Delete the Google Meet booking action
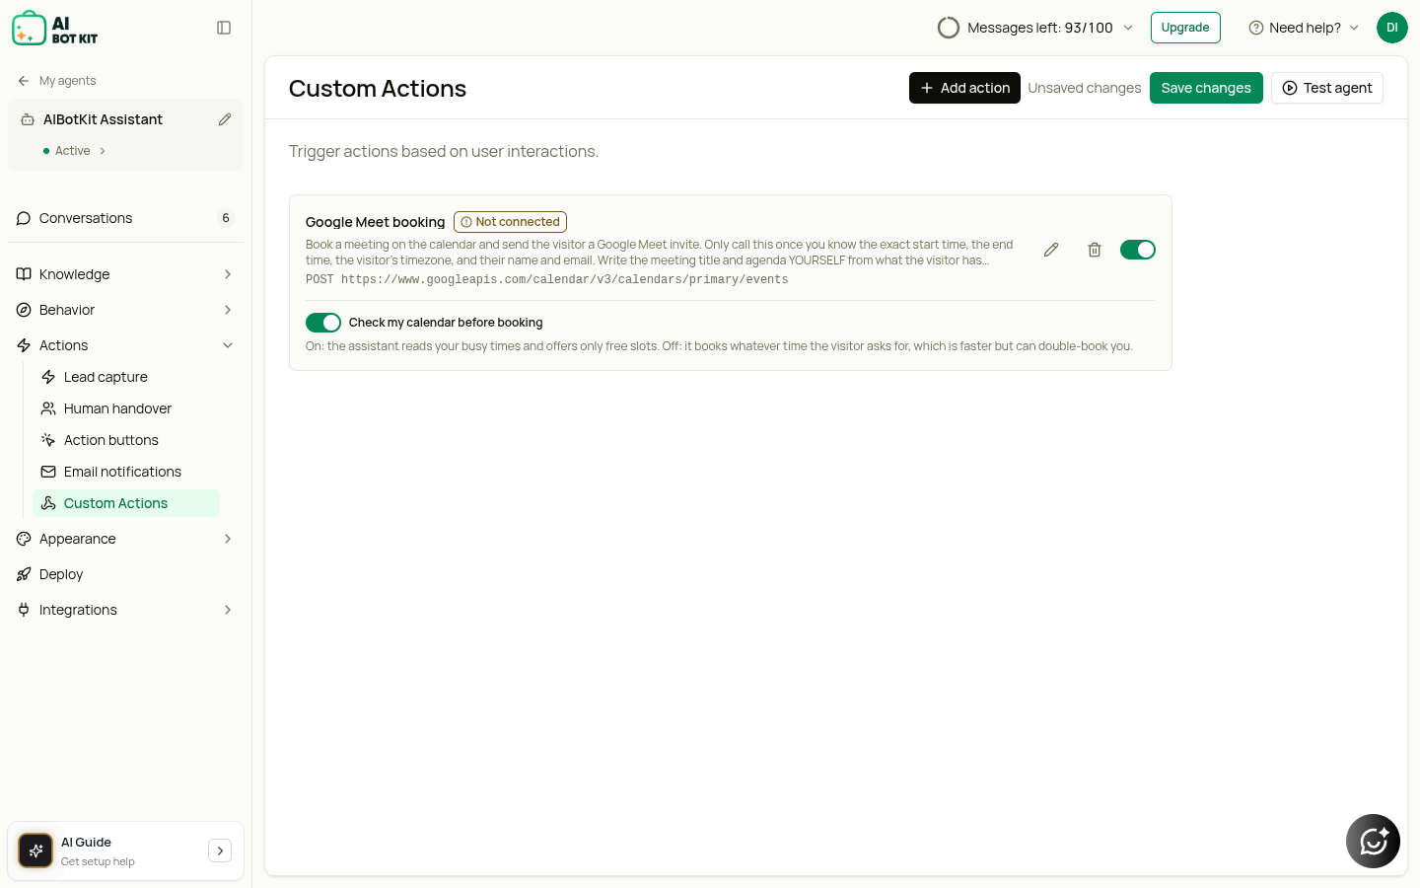 pos(1095,250)
